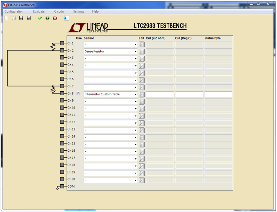This screenshot has height=212, width=277.
Task: Open the Evaluate menu
Action: [39, 11]
